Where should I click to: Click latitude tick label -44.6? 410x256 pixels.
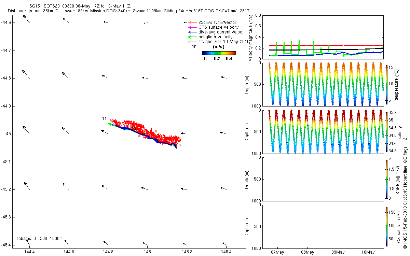6,23
